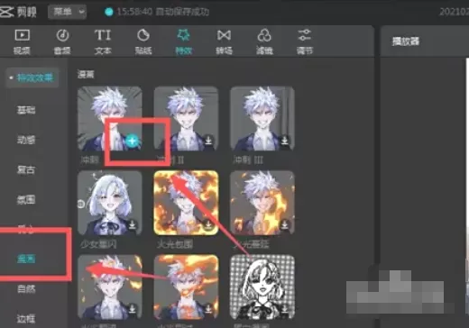The width and height of the screenshot is (469, 328).
Task: Click the 冲刺 III effect name label
Action: (x=248, y=160)
